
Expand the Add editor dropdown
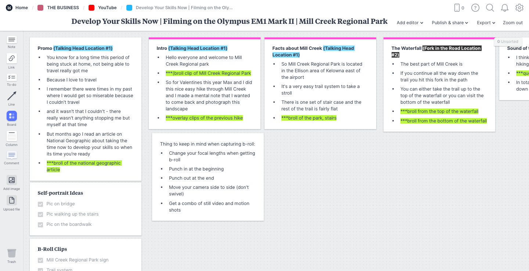[x=410, y=22]
